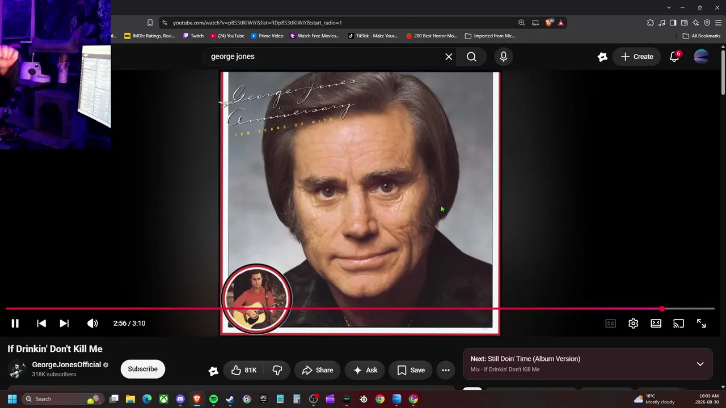Open the 'IMDb: Ratings, Revi...' bookmark
This screenshot has height=408, width=726.
click(x=150, y=36)
